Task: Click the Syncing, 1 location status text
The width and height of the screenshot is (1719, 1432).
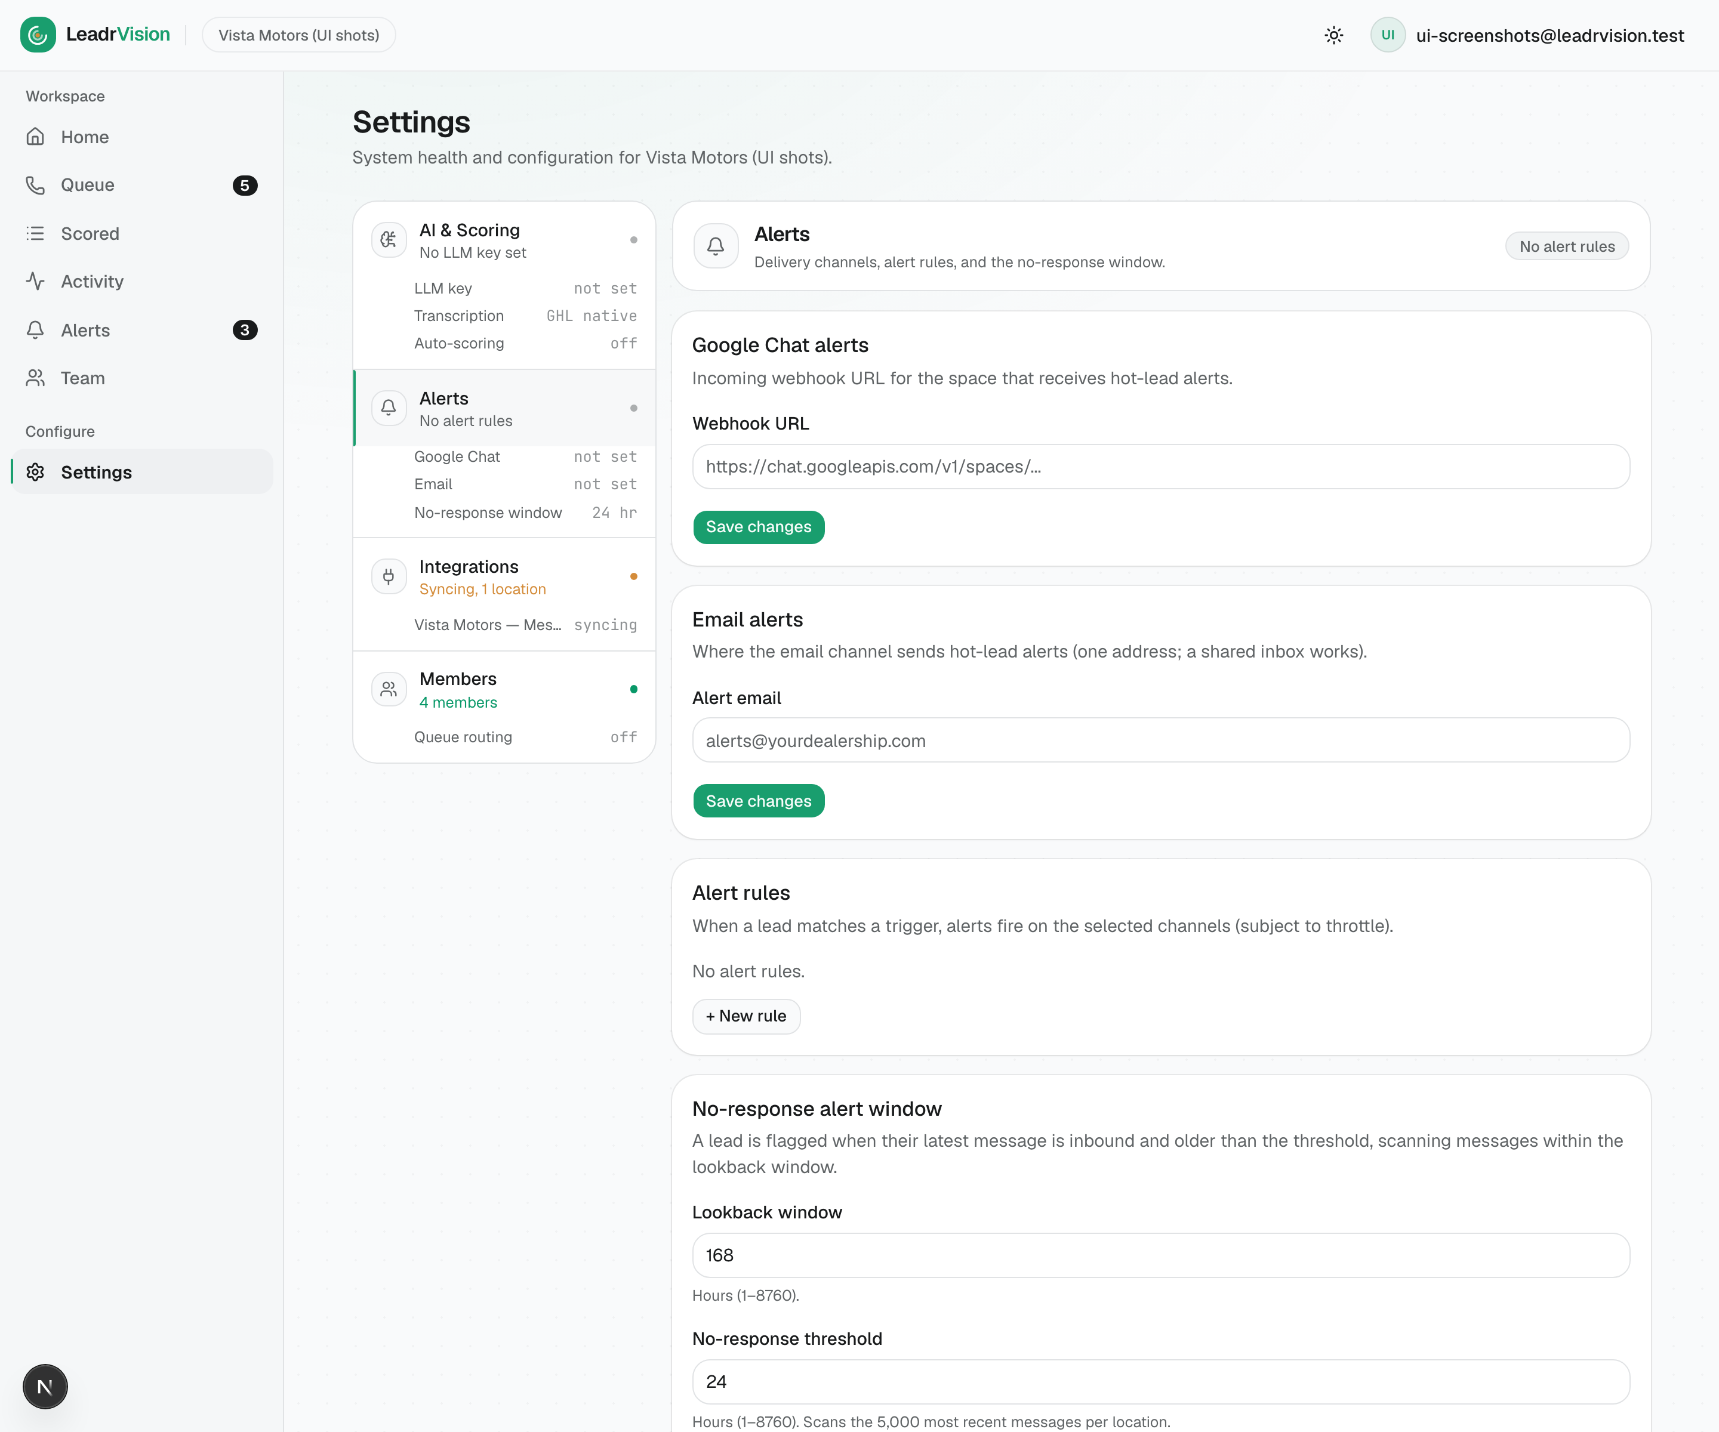Action: [482, 589]
